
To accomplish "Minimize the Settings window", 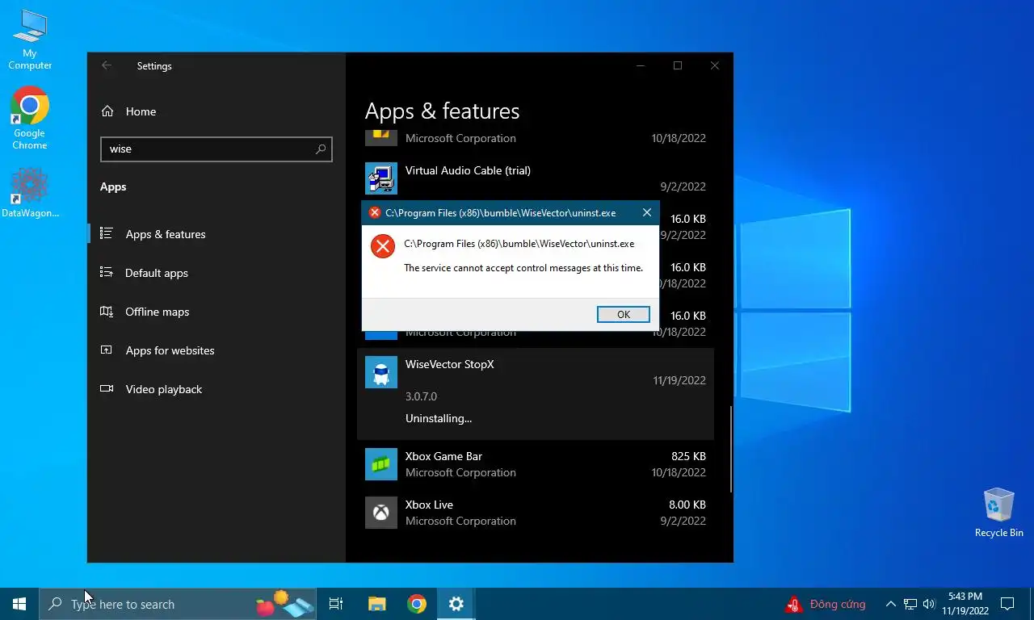I will [641, 66].
